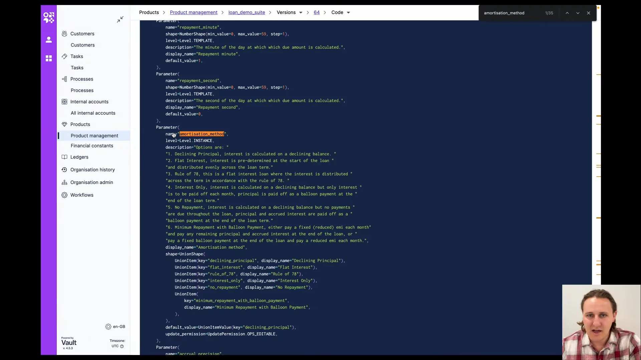This screenshot has width=641, height=360.
Task: Open All internal accounts menu item
Action: tap(93, 113)
